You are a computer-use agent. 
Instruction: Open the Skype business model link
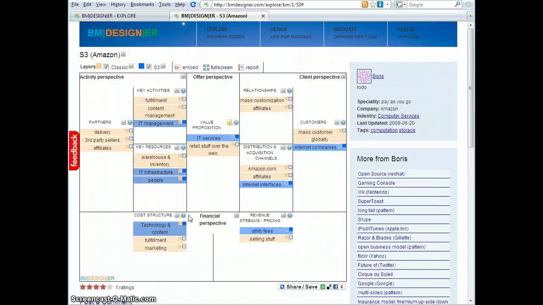(x=364, y=219)
